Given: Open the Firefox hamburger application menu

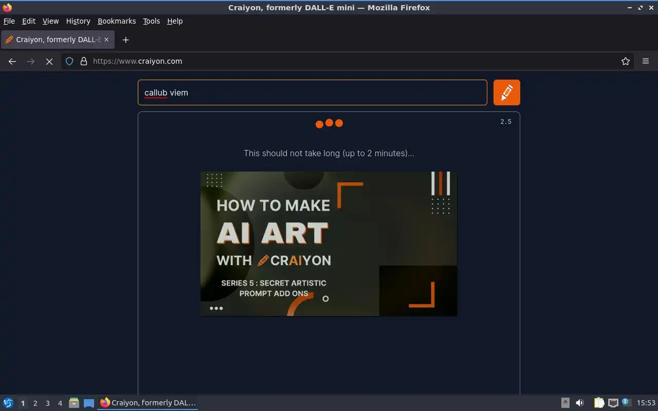Looking at the screenshot, I should pos(646,61).
